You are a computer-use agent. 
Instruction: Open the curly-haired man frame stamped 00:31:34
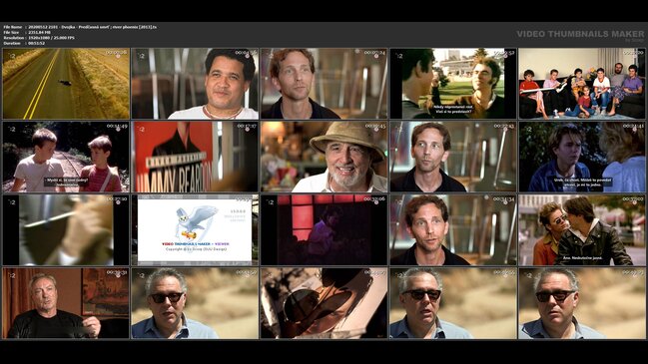(453, 230)
